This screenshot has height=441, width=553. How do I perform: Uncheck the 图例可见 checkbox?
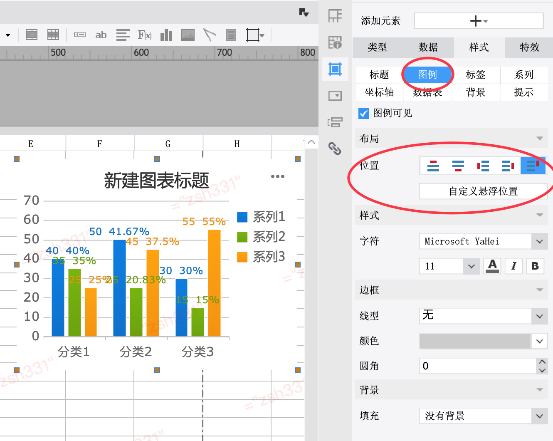tap(364, 114)
